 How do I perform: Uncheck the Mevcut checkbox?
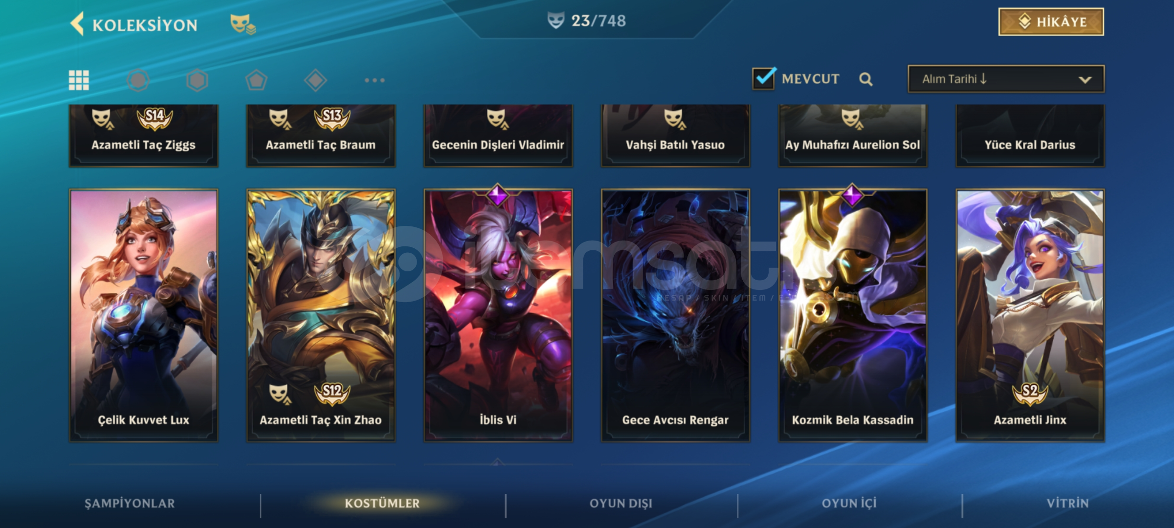(x=764, y=78)
